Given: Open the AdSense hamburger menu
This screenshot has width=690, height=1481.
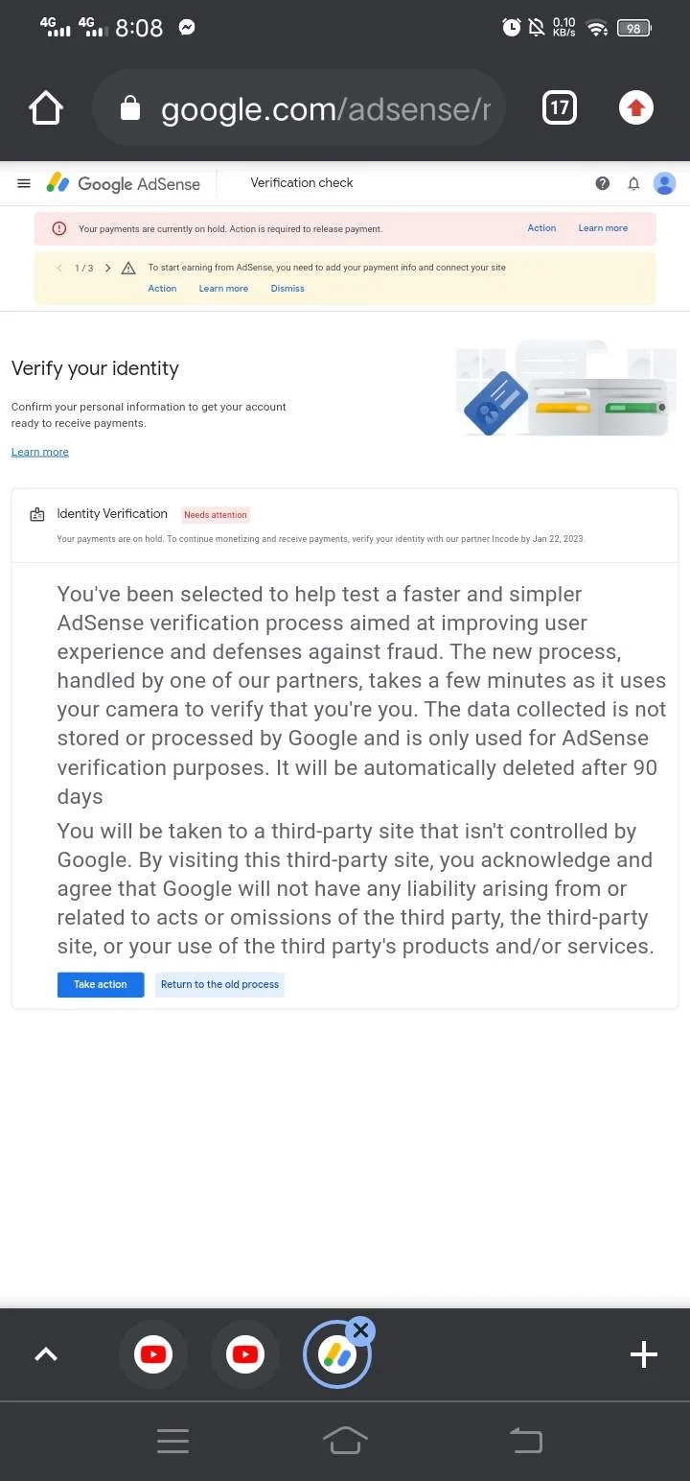Looking at the screenshot, I should point(24,183).
